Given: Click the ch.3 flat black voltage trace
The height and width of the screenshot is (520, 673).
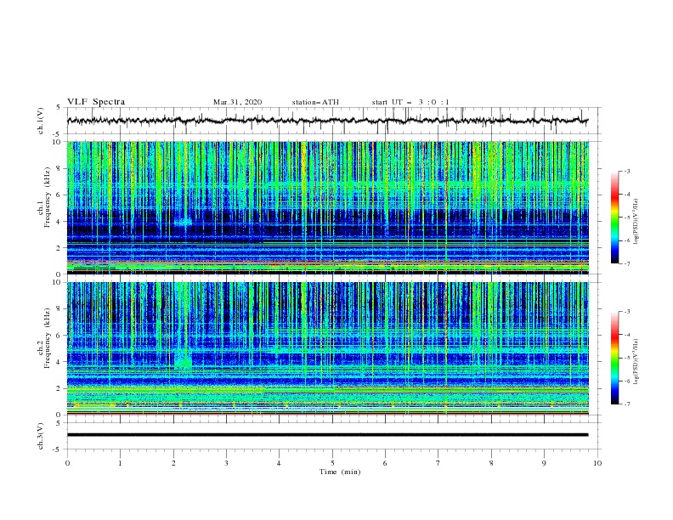Looking at the screenshot, I should coord(327,435).
